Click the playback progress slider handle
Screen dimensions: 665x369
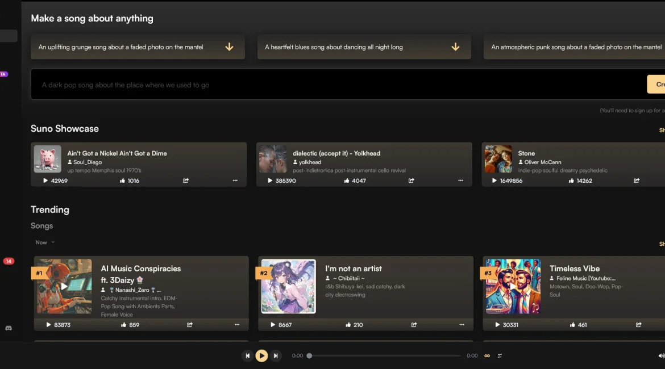pos(309,356)
